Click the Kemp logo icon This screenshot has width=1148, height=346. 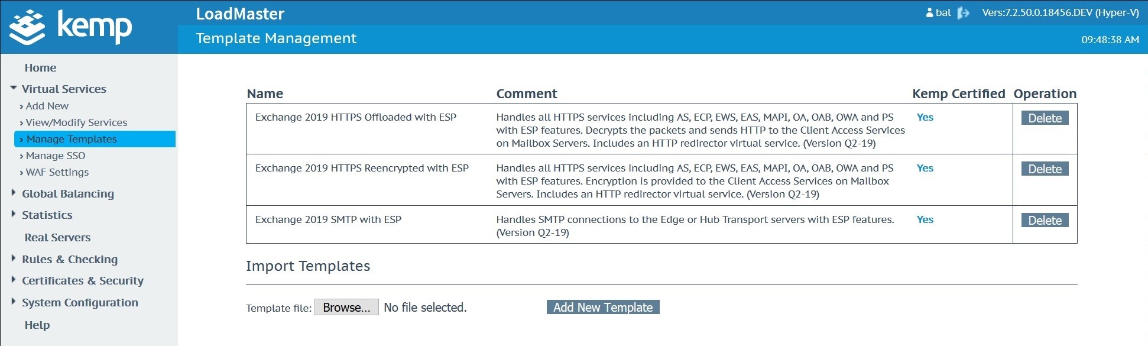point(27,27)
